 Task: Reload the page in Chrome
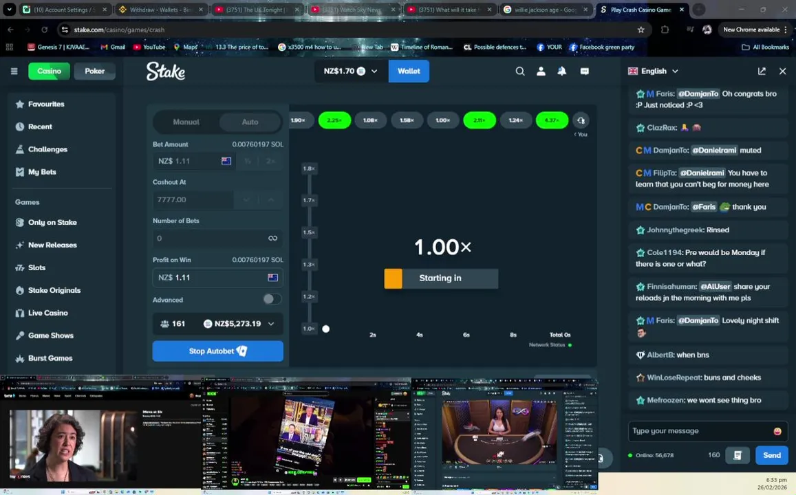(x=45, y=30)
